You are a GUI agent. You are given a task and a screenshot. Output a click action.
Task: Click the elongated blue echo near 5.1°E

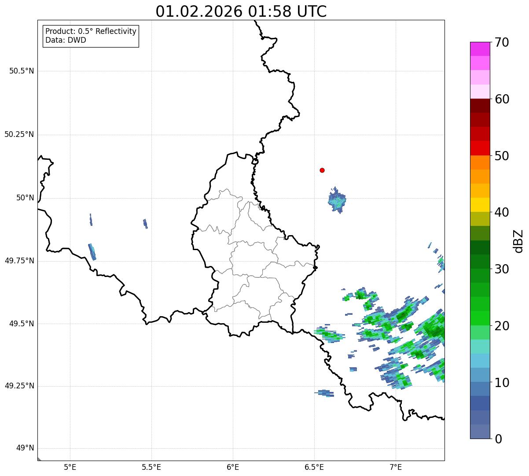[x=92, y=252]
